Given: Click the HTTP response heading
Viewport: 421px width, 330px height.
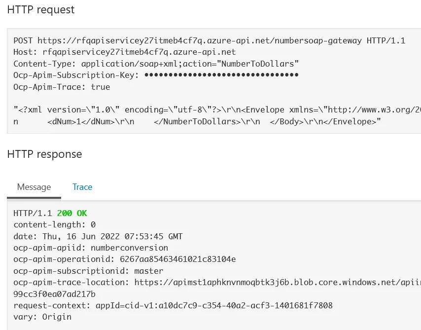Looking at the screenshot, I should (x=44, y=154).
